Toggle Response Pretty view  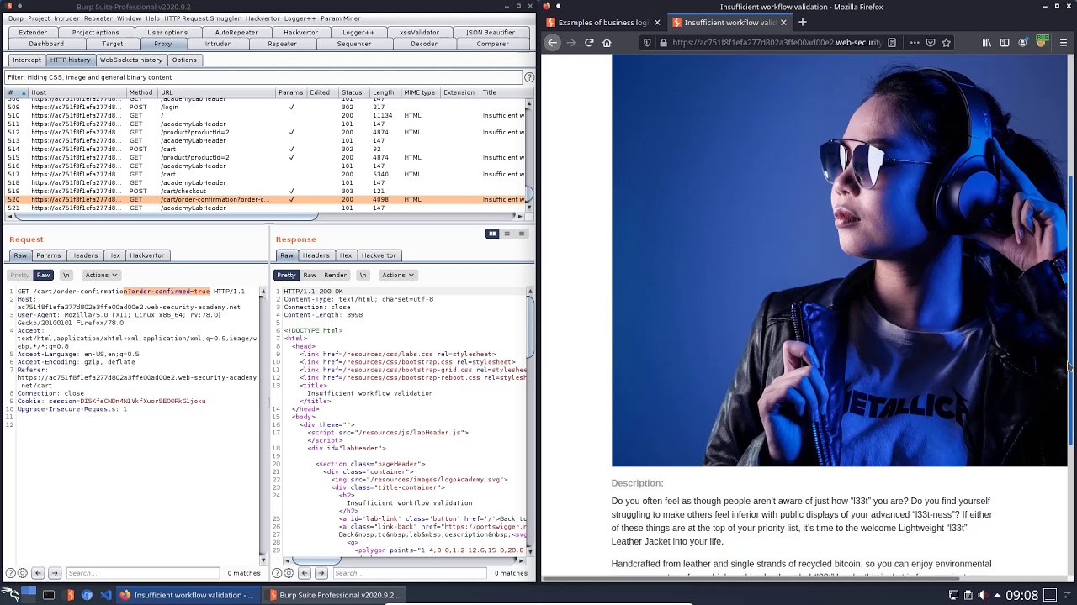point(286,275)
